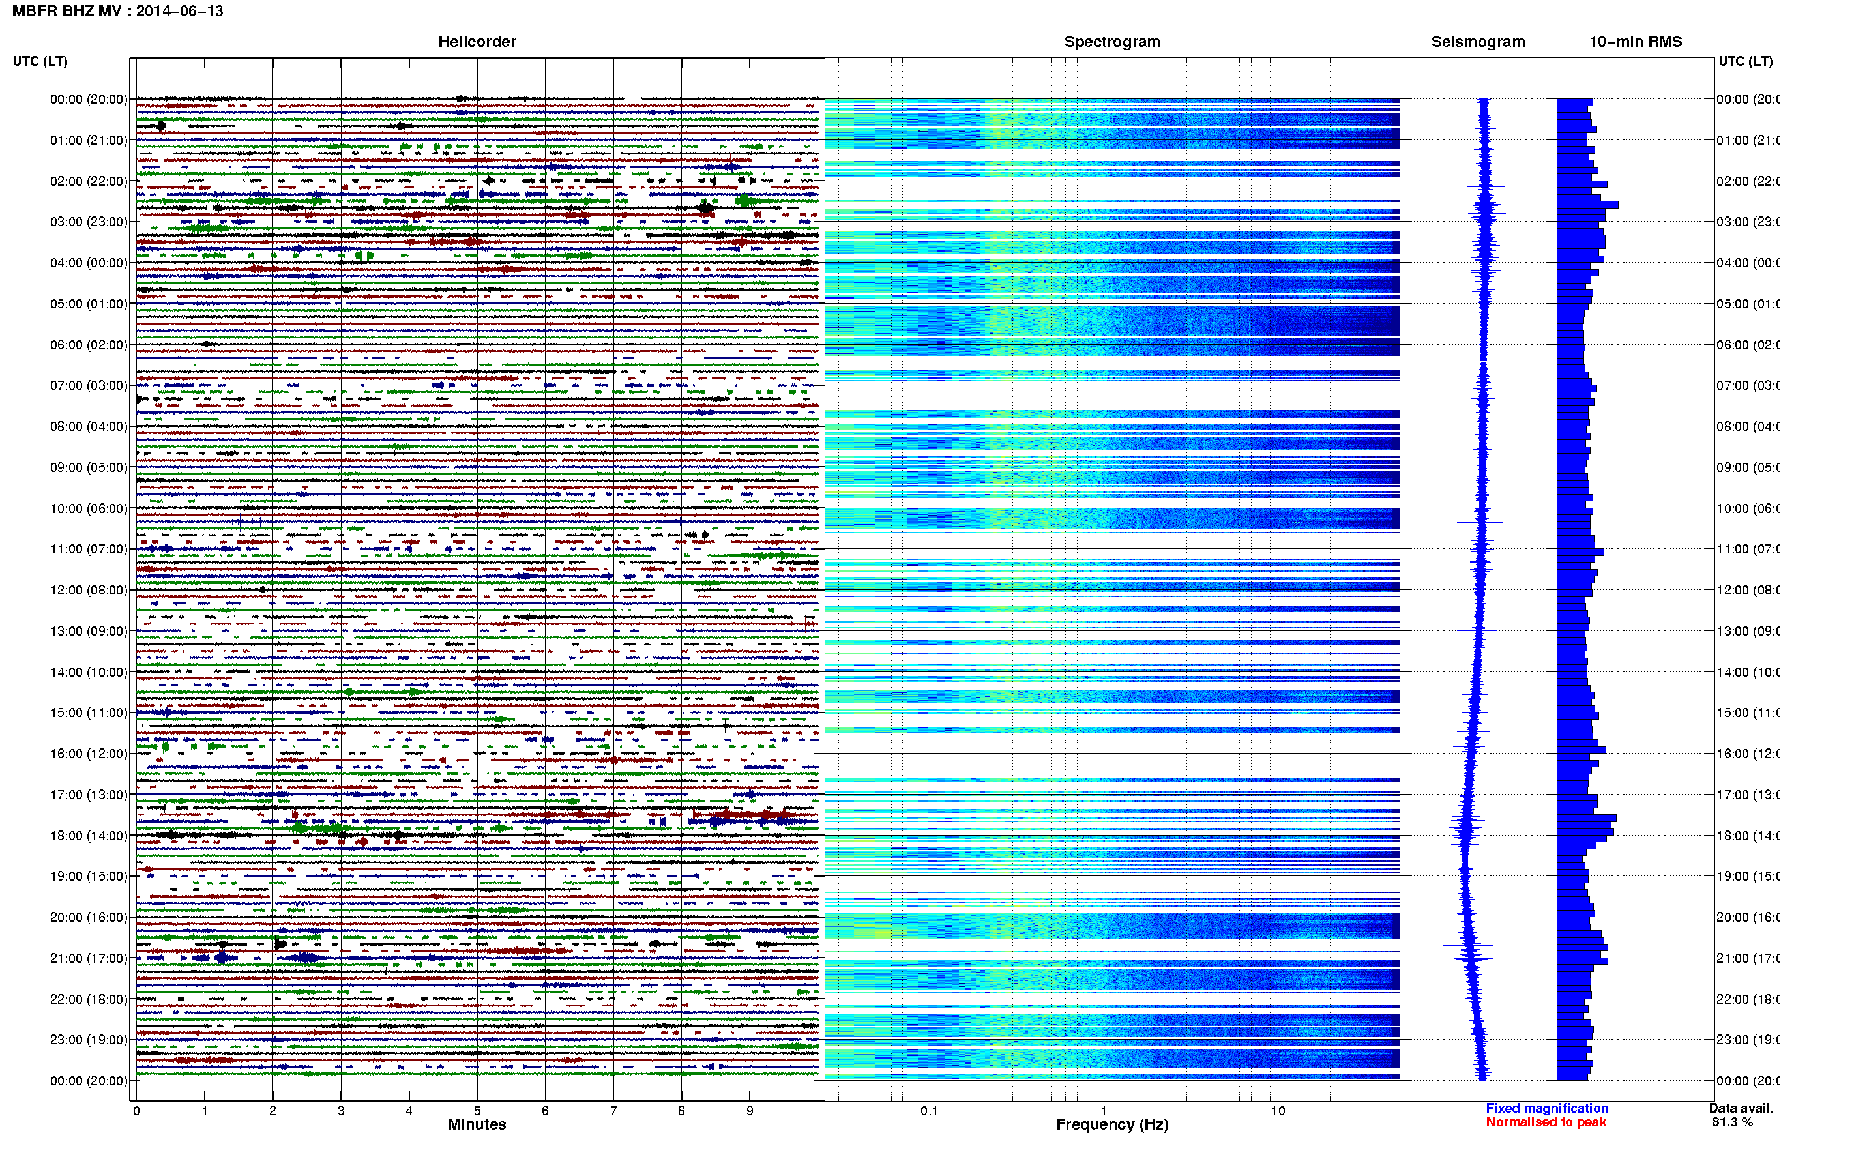Click minute tick 0 under the helicorder

point(136,1111)
